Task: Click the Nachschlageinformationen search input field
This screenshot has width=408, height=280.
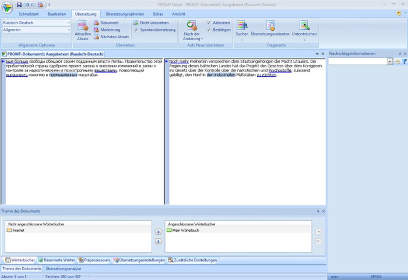Action: [358, 61]
